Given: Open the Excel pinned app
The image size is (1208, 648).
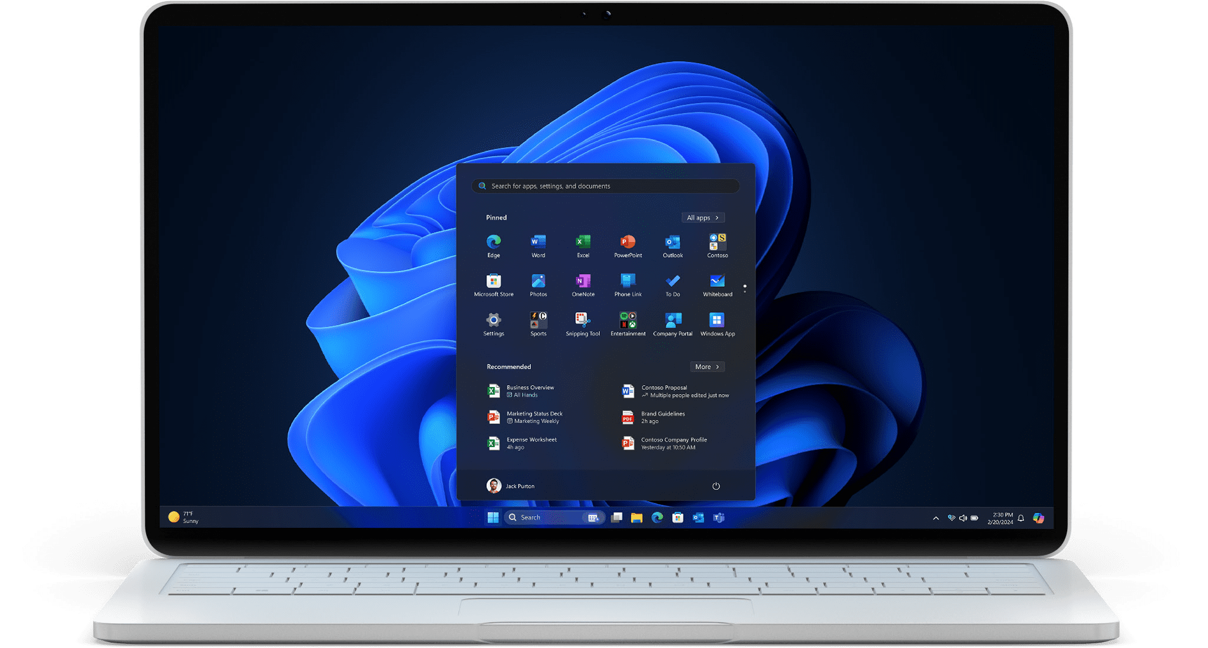Looking at the screenshot, I should pos(583,246).
